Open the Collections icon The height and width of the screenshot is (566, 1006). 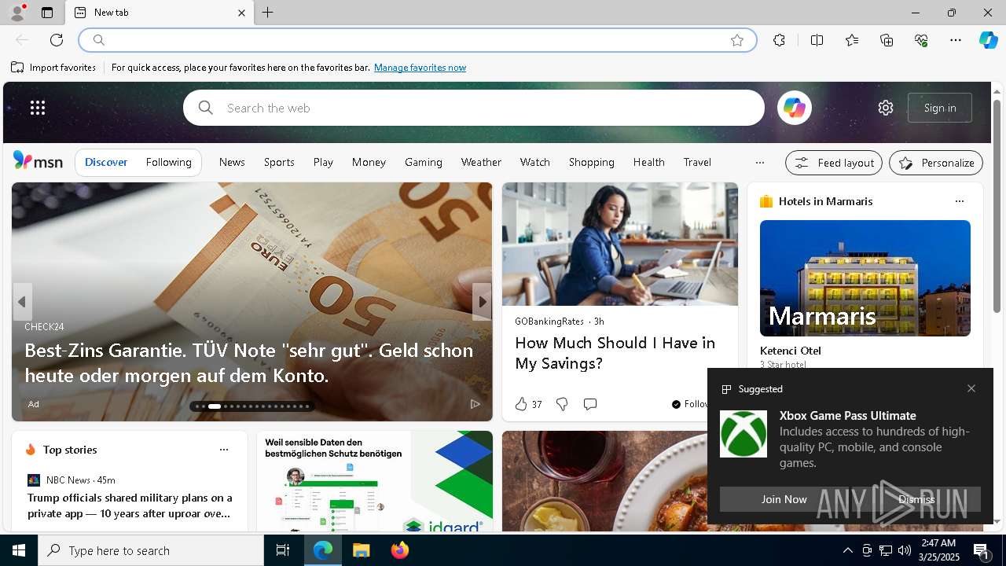pyautogui.click(x=887, y=40)
